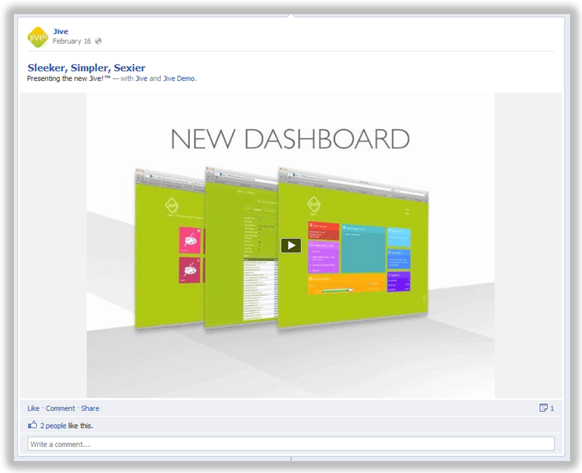The height and width of the screenshot is (473, 582).
Task: Open the Sleeker, Simpler, Sexier title link
Action: [87, 68]
